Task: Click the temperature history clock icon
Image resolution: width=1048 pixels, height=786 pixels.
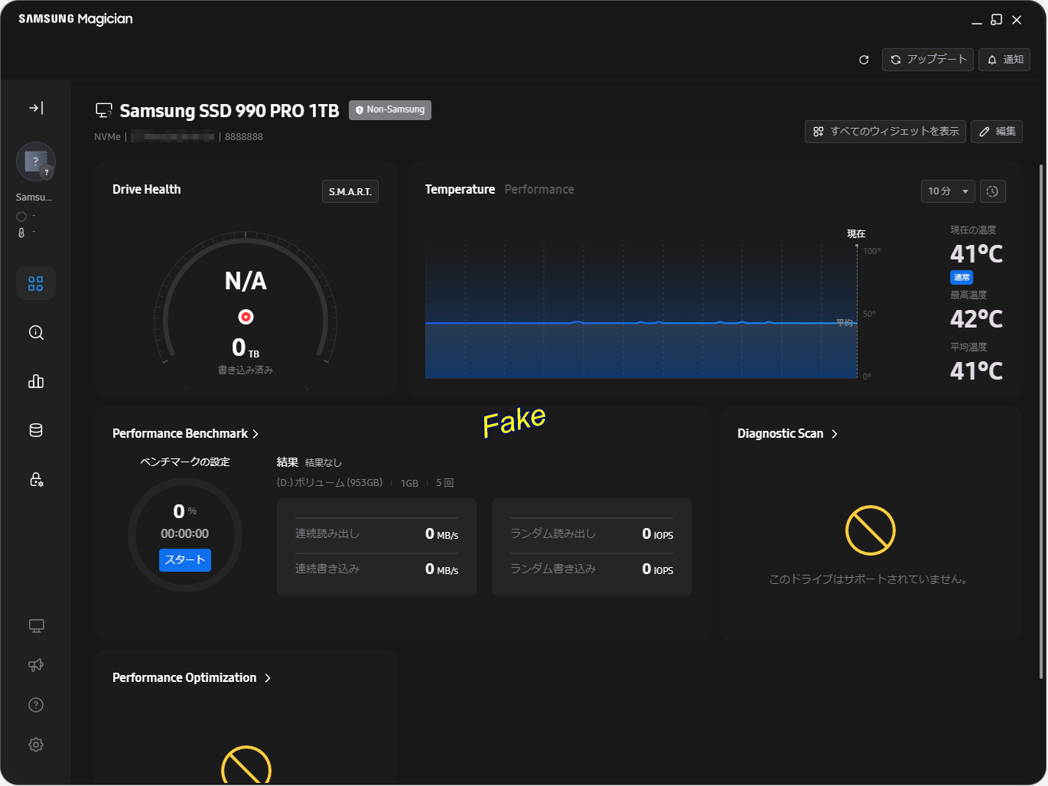Action: 992,191
